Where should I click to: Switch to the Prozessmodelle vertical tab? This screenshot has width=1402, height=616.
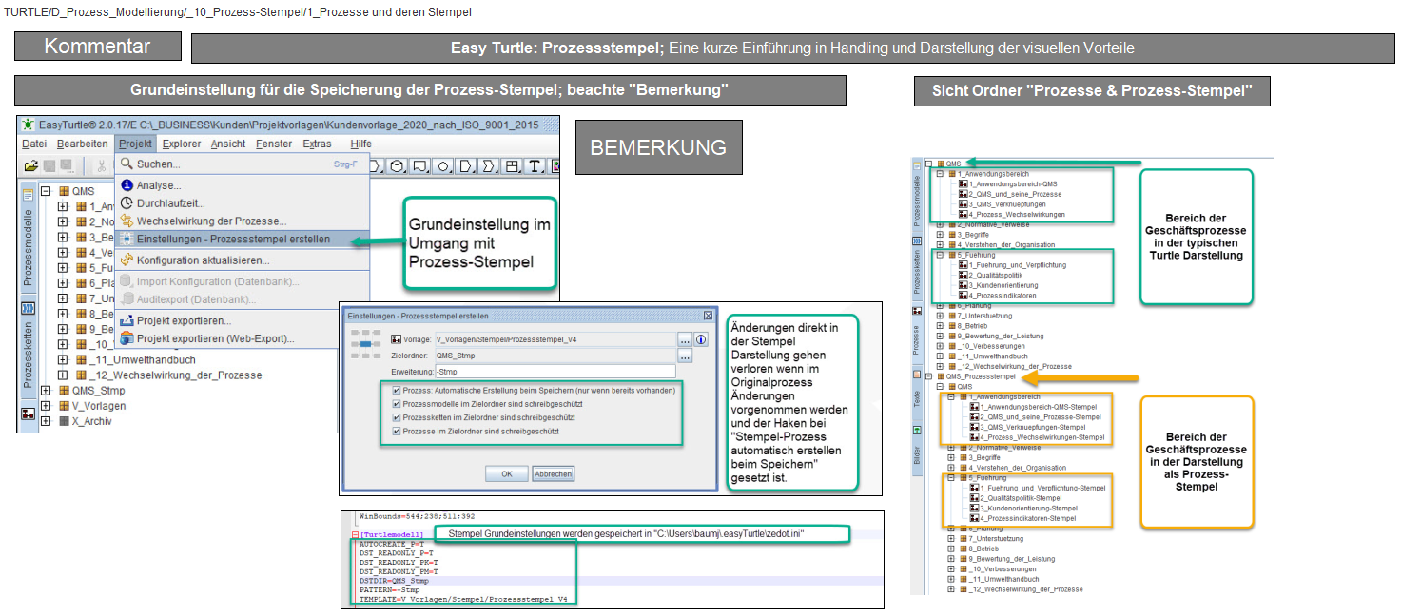(x=28, y=247)
